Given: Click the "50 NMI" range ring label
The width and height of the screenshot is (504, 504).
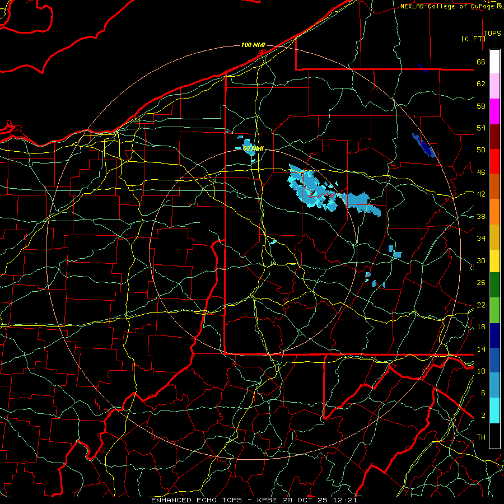Looking at the screenshot, I should click(x=253, y=148).
